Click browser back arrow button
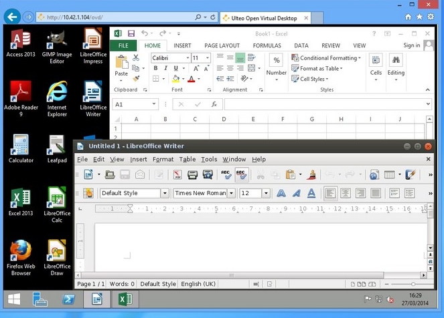 pos(12,17)
